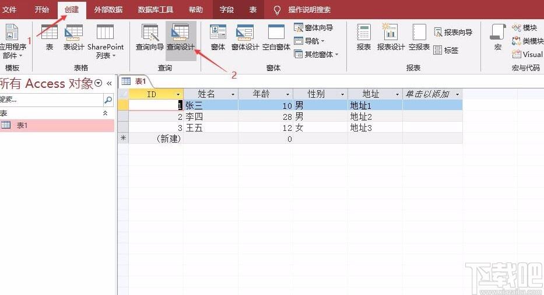Click age cell 12

click(265, 127)
